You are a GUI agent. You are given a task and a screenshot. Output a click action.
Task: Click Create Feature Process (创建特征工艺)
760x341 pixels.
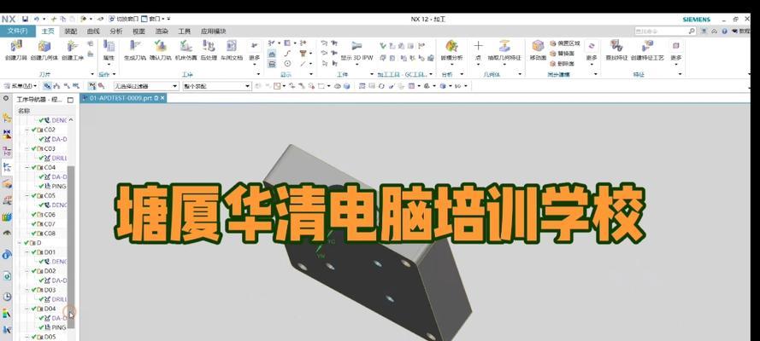pos(647,50)
